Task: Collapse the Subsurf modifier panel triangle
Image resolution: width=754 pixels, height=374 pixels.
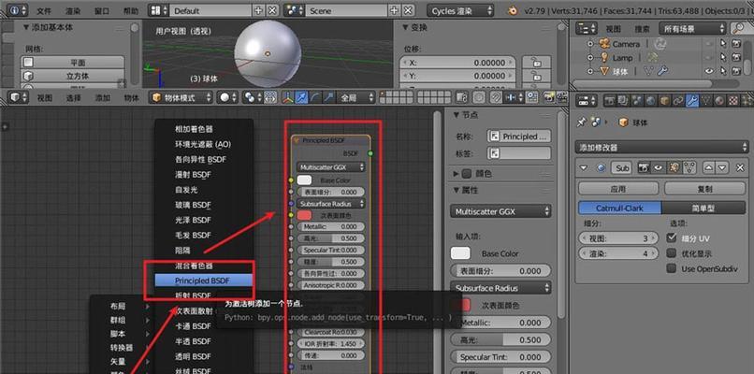Action: point(584,167)
